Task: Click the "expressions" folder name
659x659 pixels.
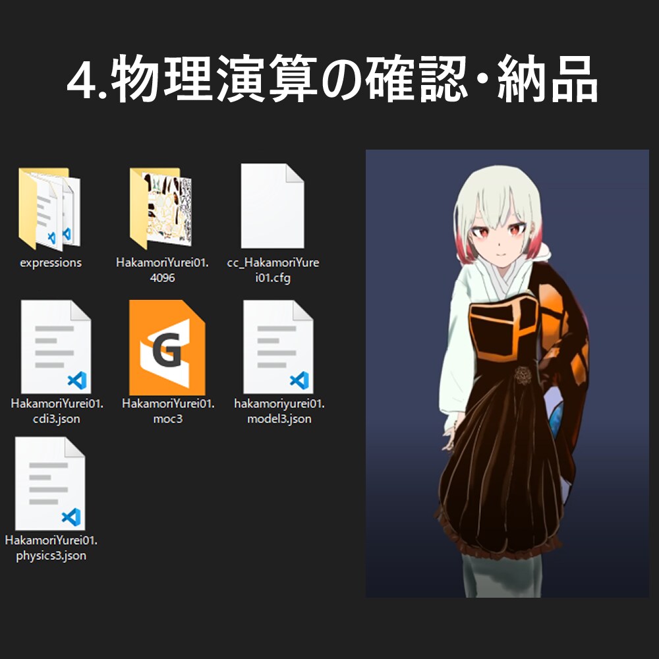Action: tap(51, 263)
